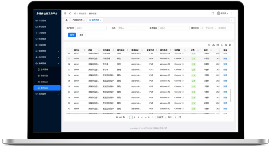Open the vertical ellipsis more menu

pos(232,14)
